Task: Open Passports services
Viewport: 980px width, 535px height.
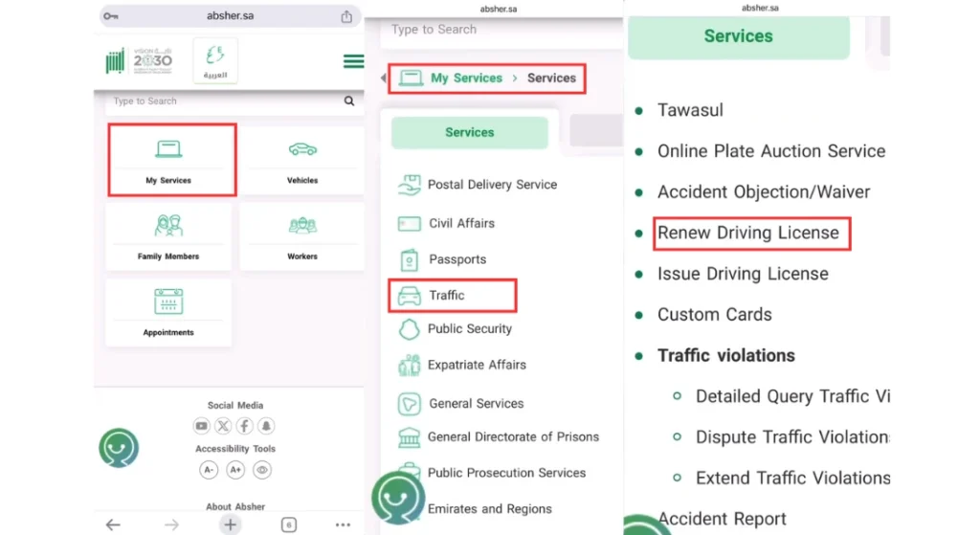Action: 442,259
